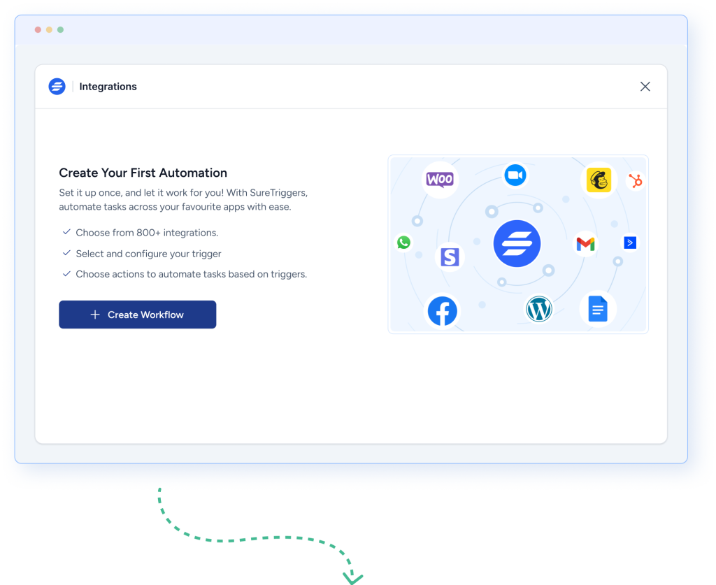Click the Create Workflow button
Viewport: 716px width, 585px height.
click(x=138, y=315)
